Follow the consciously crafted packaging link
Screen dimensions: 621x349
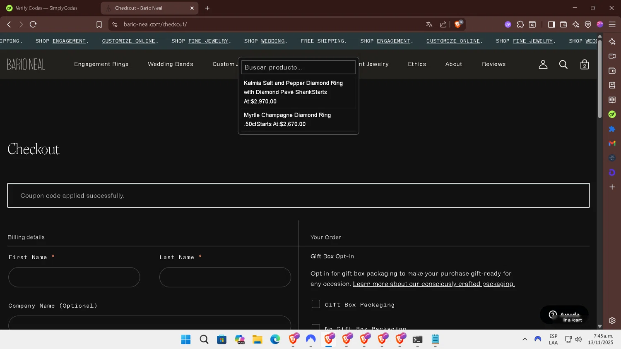tap(434, 284)
